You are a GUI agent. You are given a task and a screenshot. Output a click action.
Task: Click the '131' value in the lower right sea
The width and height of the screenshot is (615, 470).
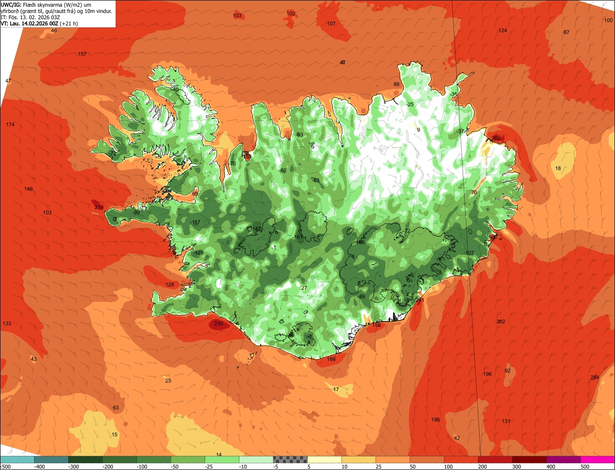506,421
